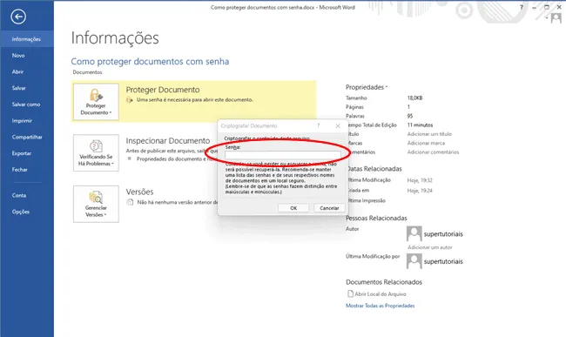566x337 pixels.
Task: Click Adicionar um autor field
Action: (430, 247)
